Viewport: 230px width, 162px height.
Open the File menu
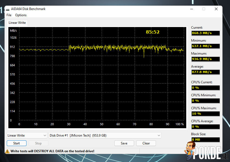(9, 15)
